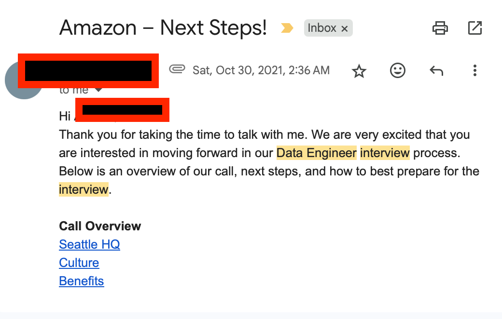Print this email with the printer icon
502x319 pixels.
pos(440,28)
